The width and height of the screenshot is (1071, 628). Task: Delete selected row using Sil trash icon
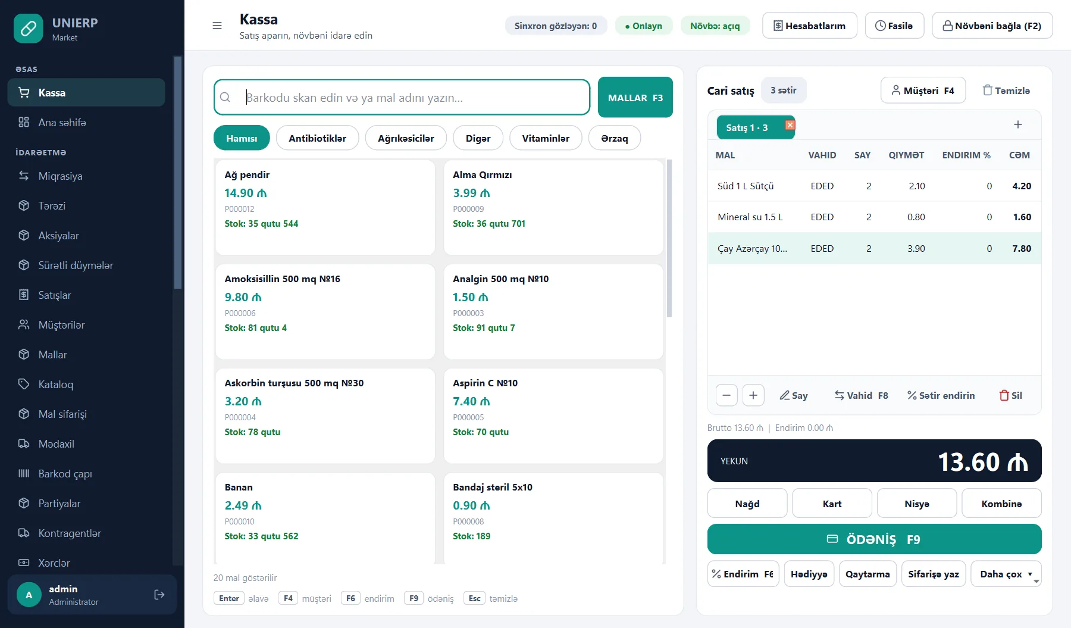point(1011,395)
